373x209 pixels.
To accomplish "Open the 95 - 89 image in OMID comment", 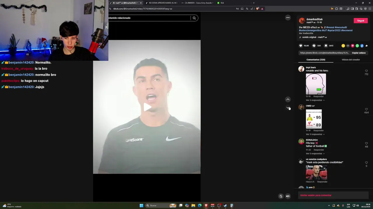I will [x=314, y=119].
